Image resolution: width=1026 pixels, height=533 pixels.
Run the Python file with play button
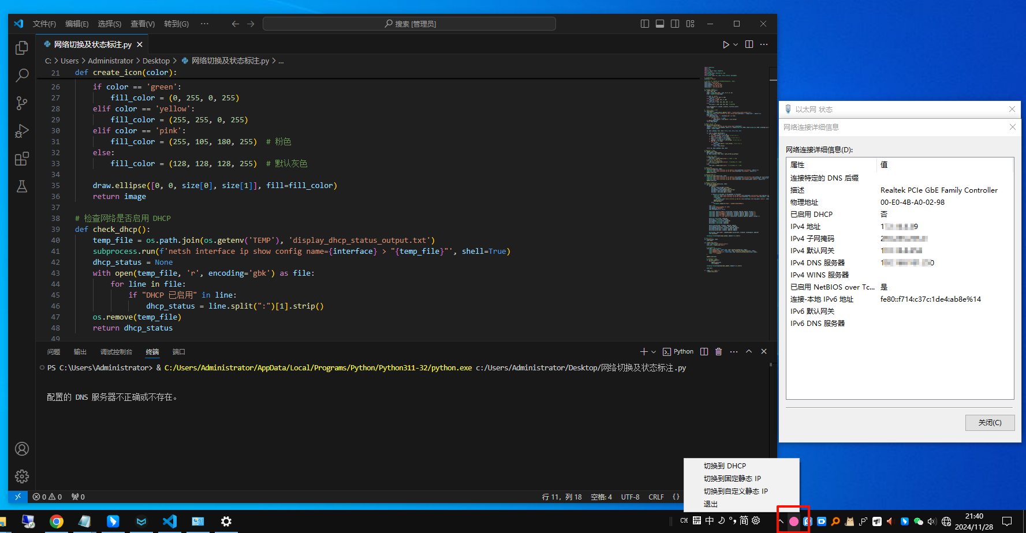(x=726, y=44)
